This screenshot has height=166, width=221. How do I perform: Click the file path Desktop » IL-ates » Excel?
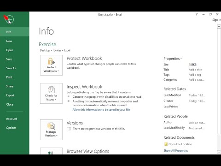55,50
